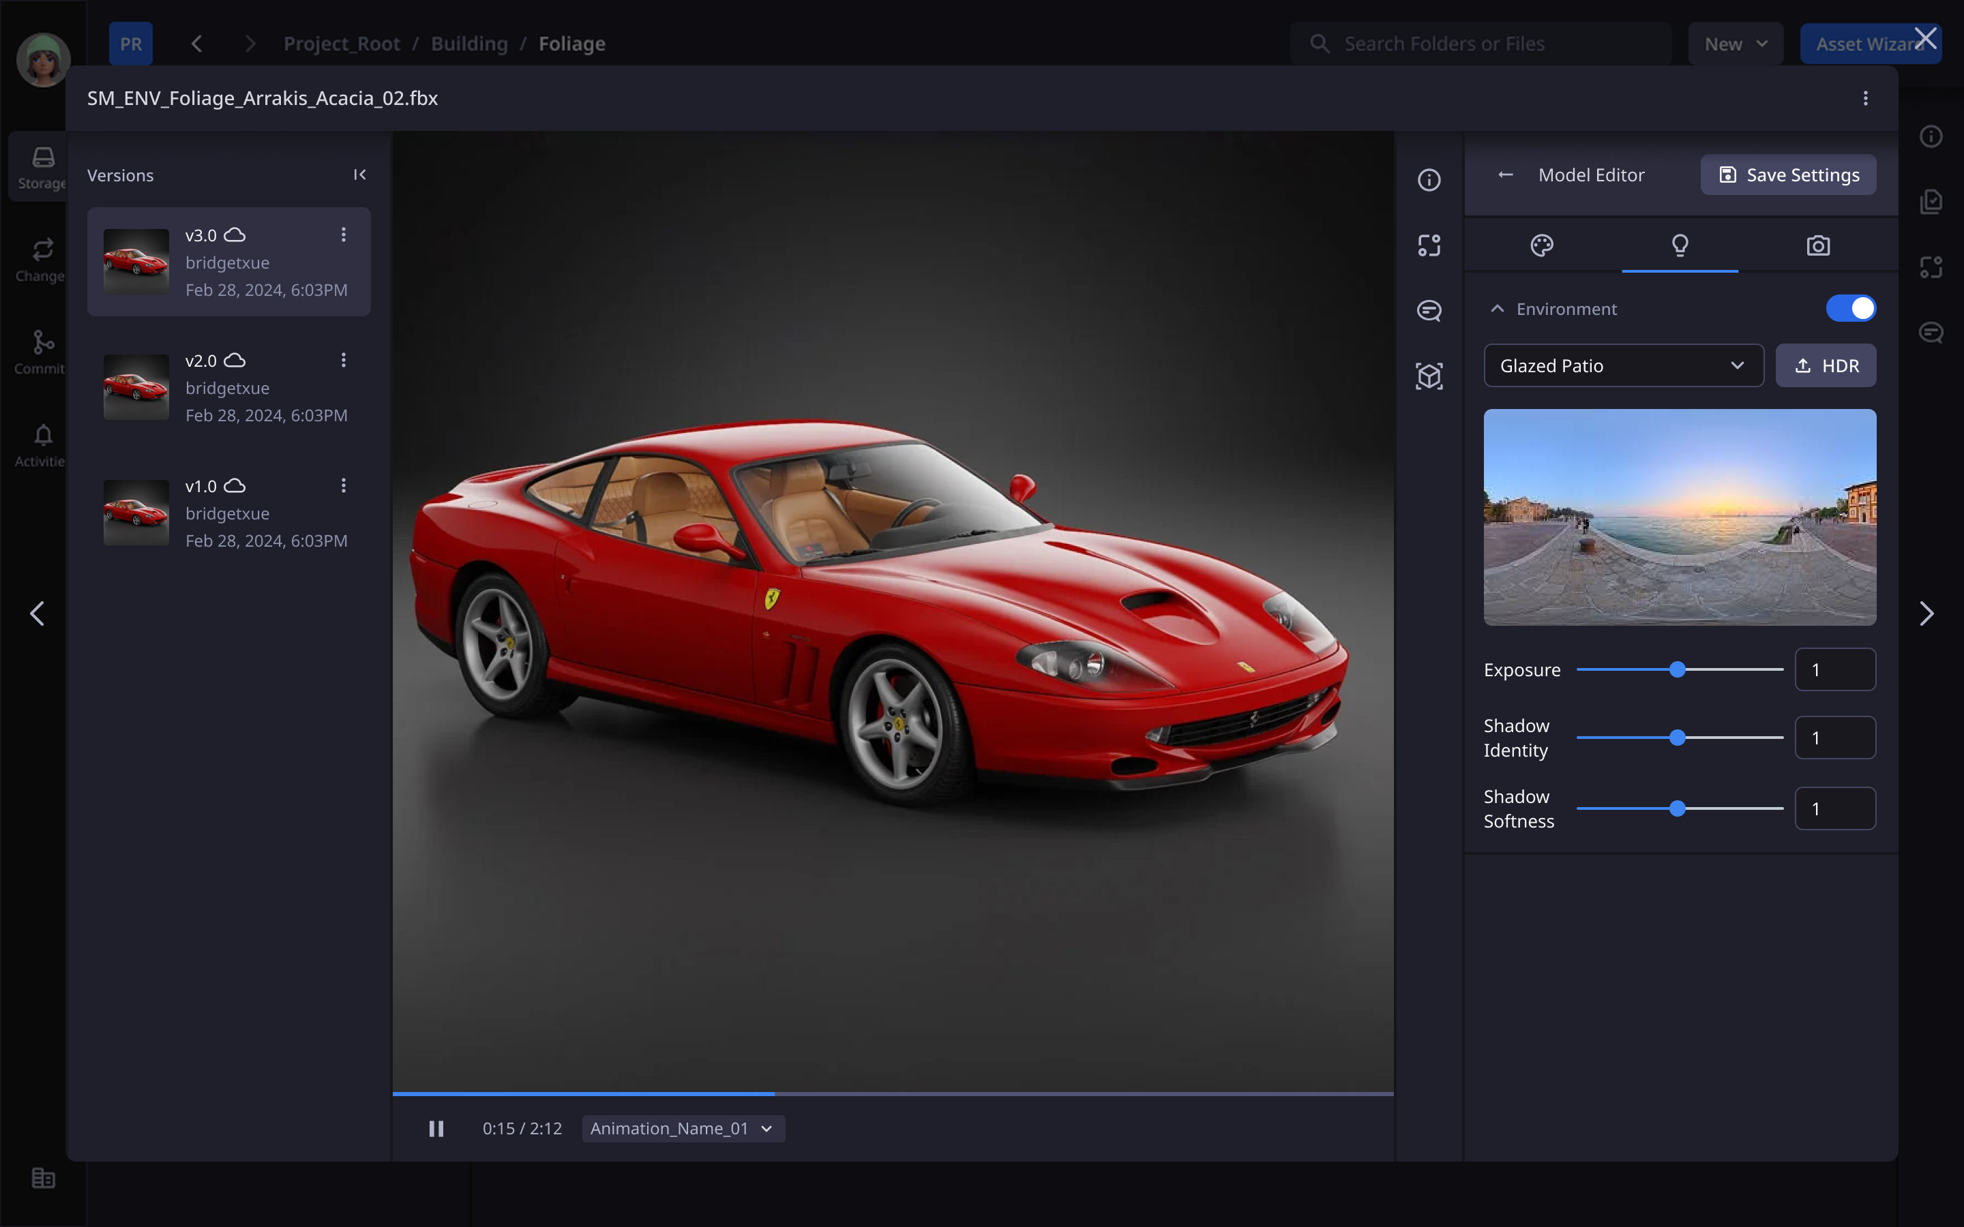
Task: Click the Shadow Identity value field
Action: 1835,738
